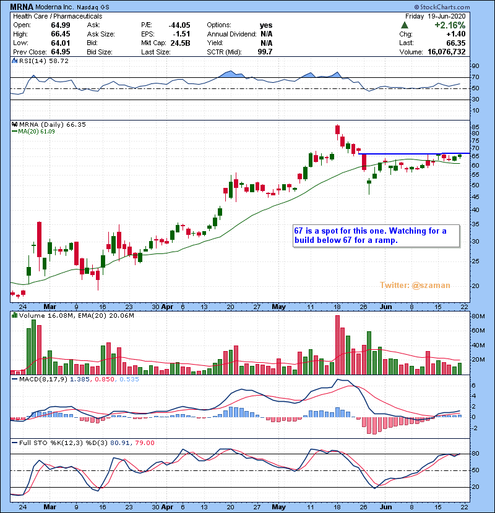Image resolution: width=495 pixels, height=513 pixels.
Task: Click the MRNA (Daily) 66.35 chart label
Action: pos(53,124)
